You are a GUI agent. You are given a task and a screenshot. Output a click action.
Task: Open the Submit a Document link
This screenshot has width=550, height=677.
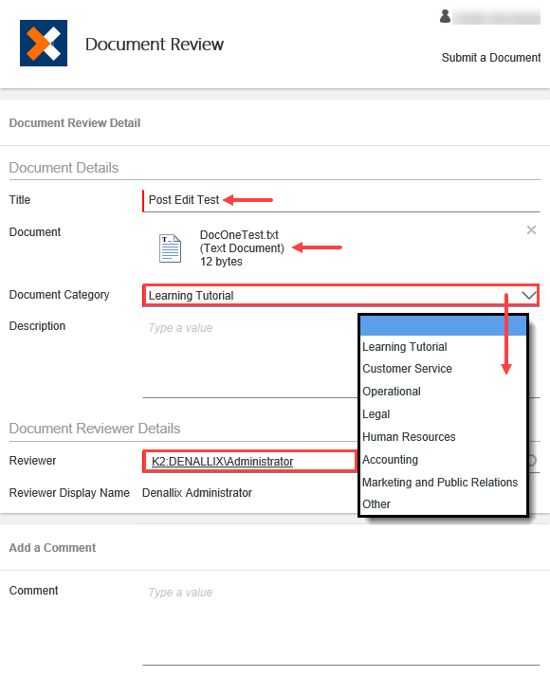pyautogui.click(x=491, y=58)
